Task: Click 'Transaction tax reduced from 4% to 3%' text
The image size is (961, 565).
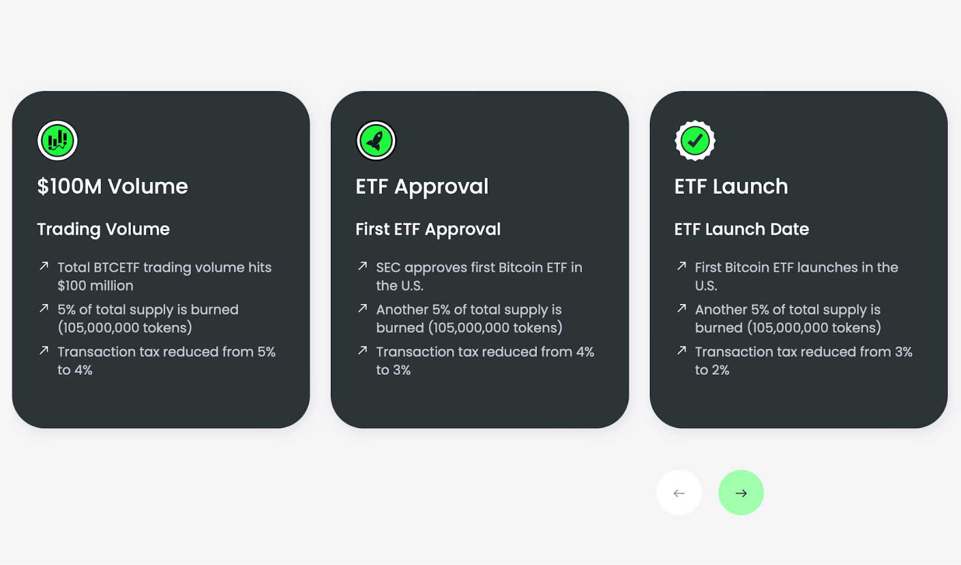Action: [485, 361]
